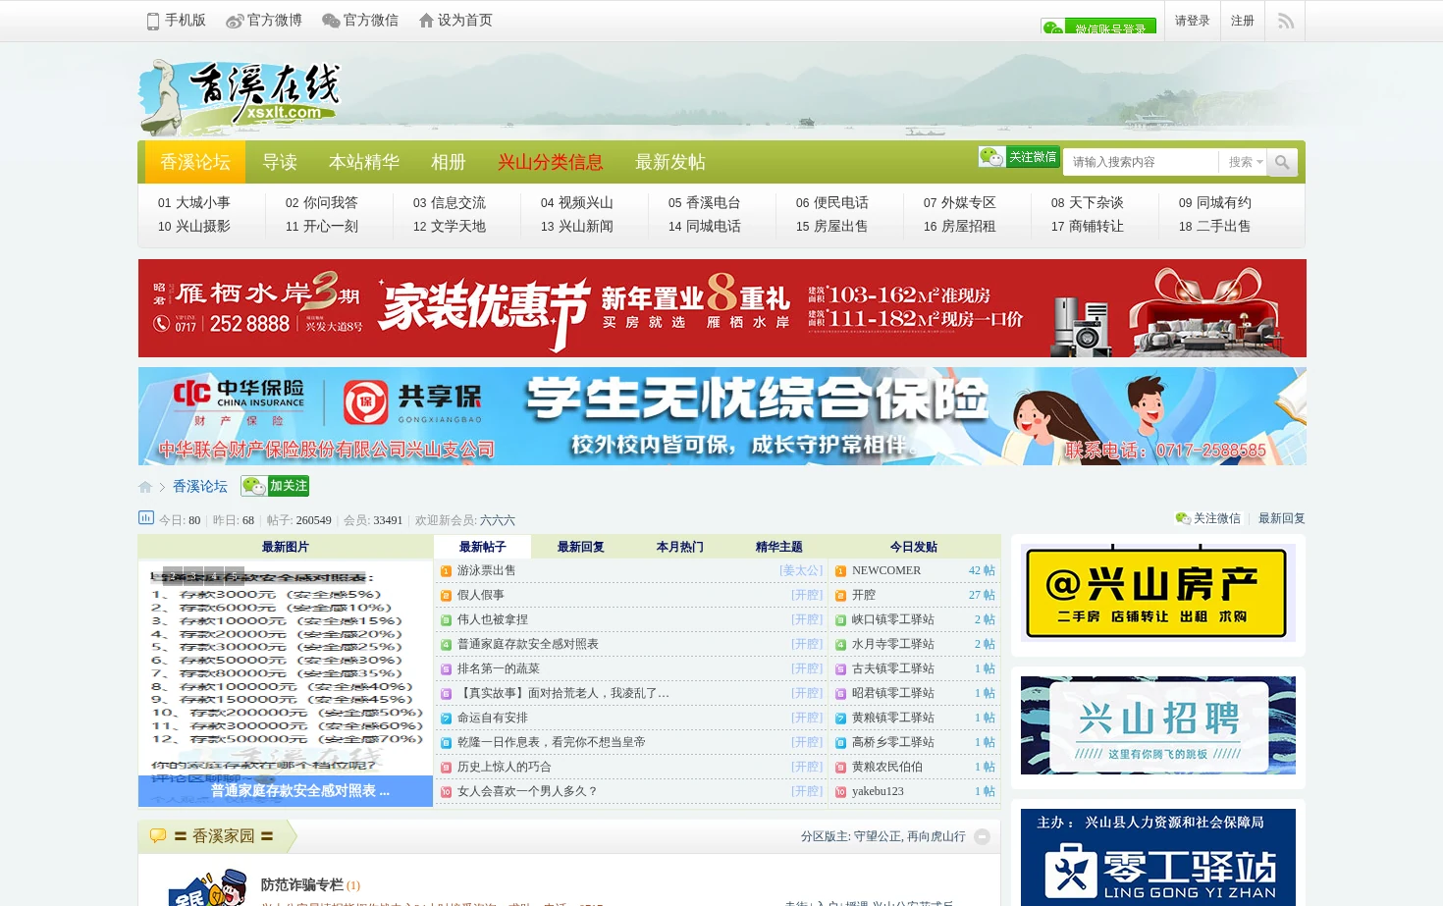Open the 01 大城小事 board

click(194, 202)
